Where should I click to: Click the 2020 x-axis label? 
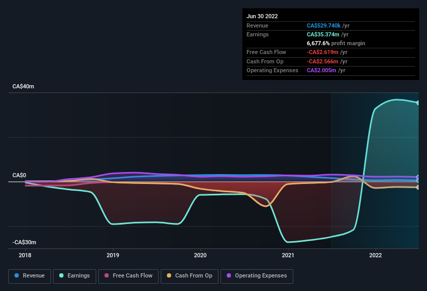click(x=200, y=255)
